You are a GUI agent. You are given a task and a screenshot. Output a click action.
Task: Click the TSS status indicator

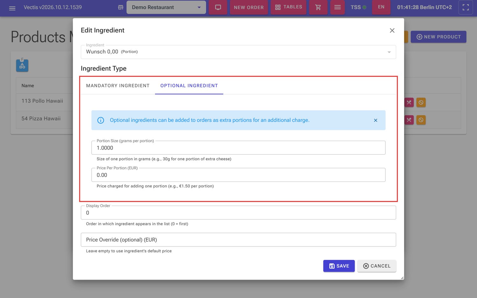[358, 7]
